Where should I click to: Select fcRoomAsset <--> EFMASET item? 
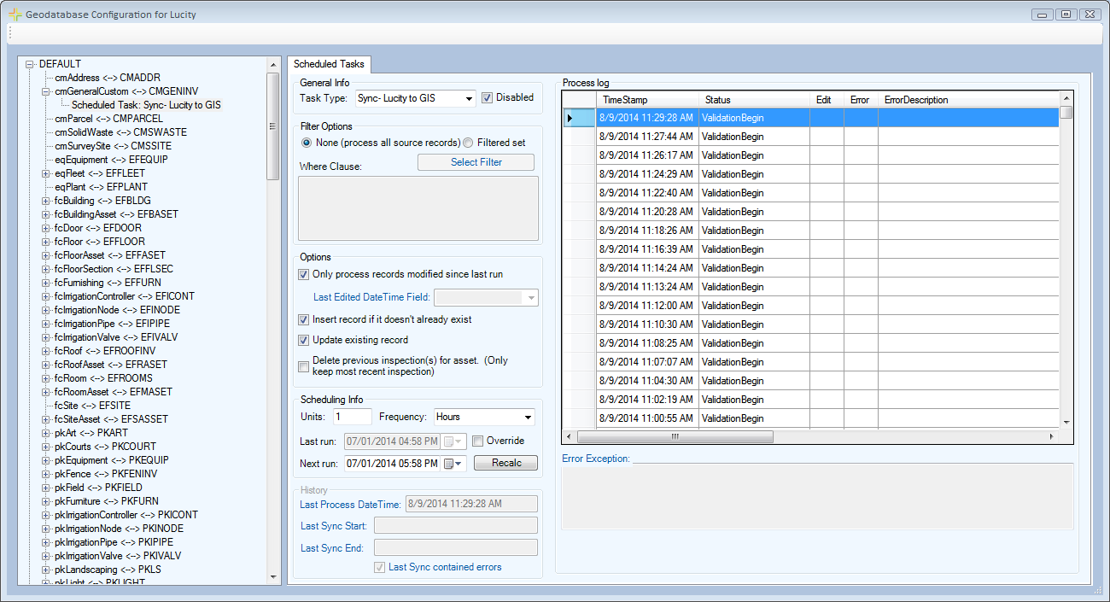[x=113, y=392]
